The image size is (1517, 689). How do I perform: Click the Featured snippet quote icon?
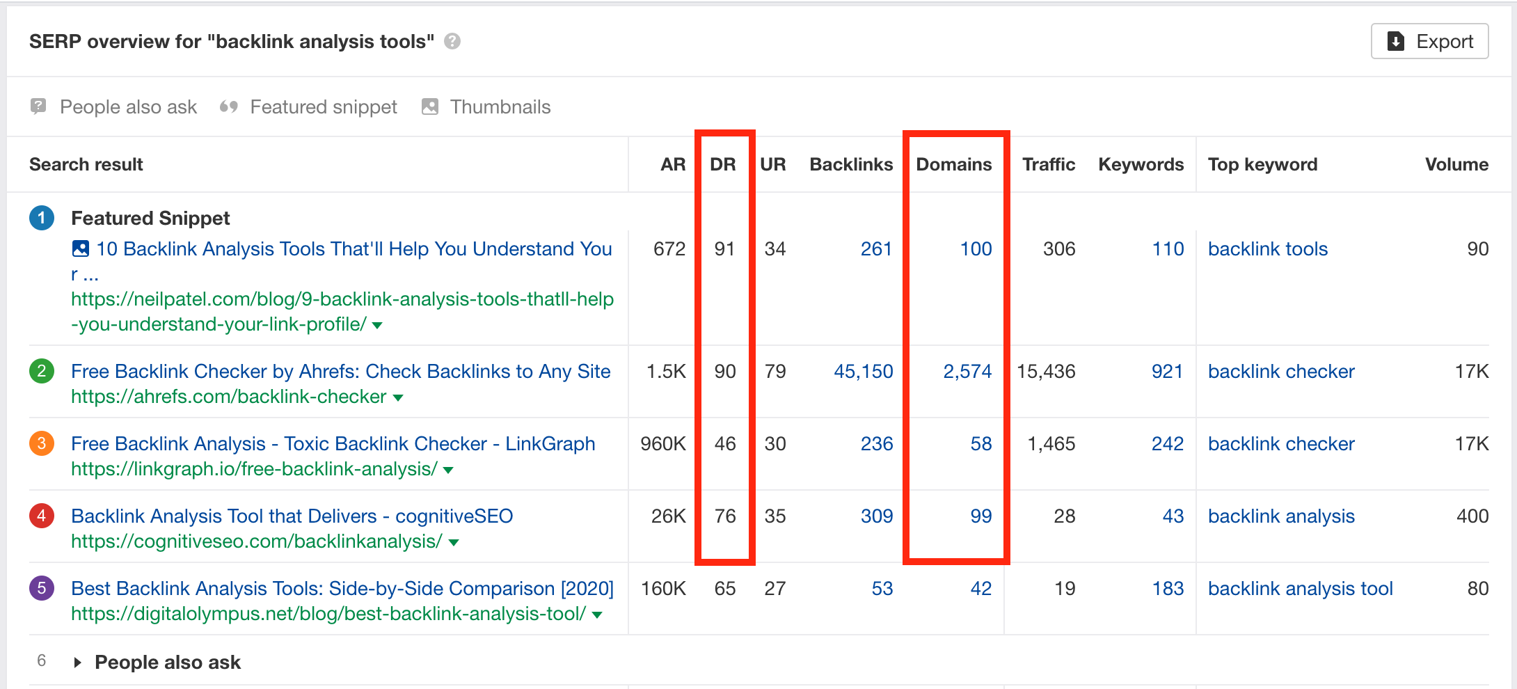pyautogui.click(x=228, y=106)
